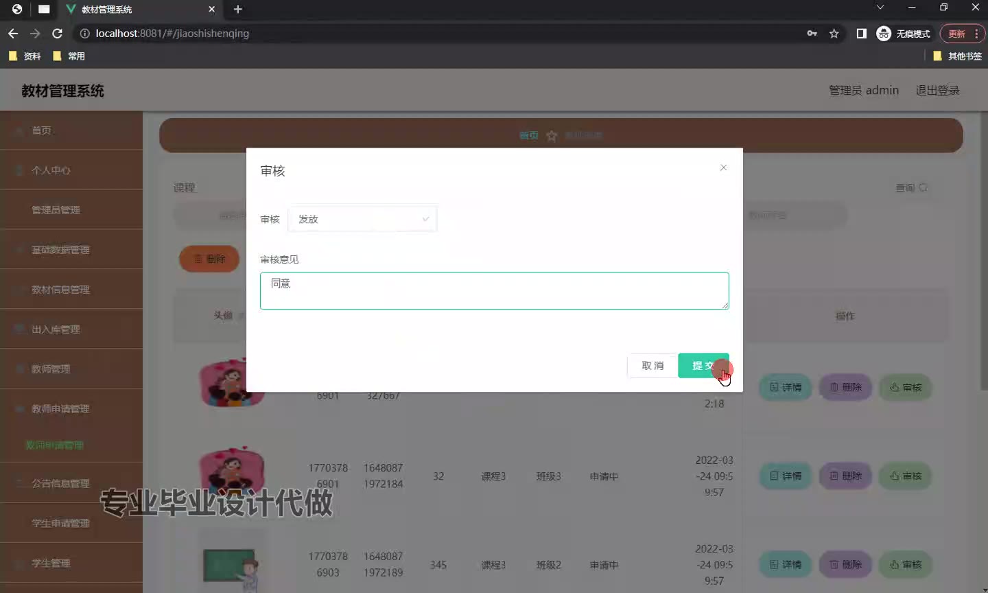Close the 审核 dialog with the X icon

pyautogui.click(x=723, y=167)
